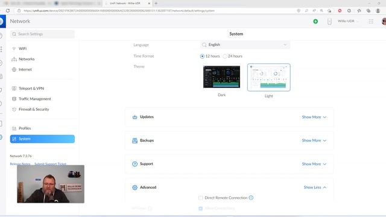Click the browser favorites star icon
Image resolution: width=386 pixels, height=217 pixels.
coord(359,11)
